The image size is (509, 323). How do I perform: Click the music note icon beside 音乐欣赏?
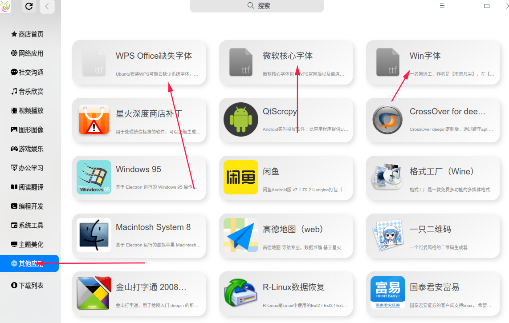point(14,91)
